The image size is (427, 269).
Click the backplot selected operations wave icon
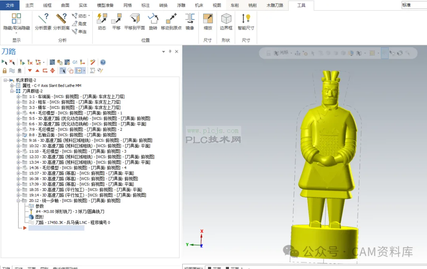[52, 62]
